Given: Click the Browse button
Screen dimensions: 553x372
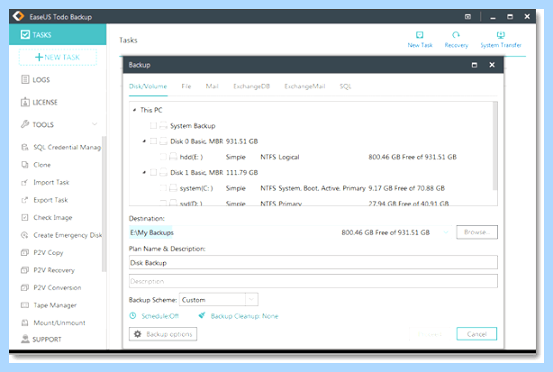Looking at the screenshot, I should (x=476, y=232).
